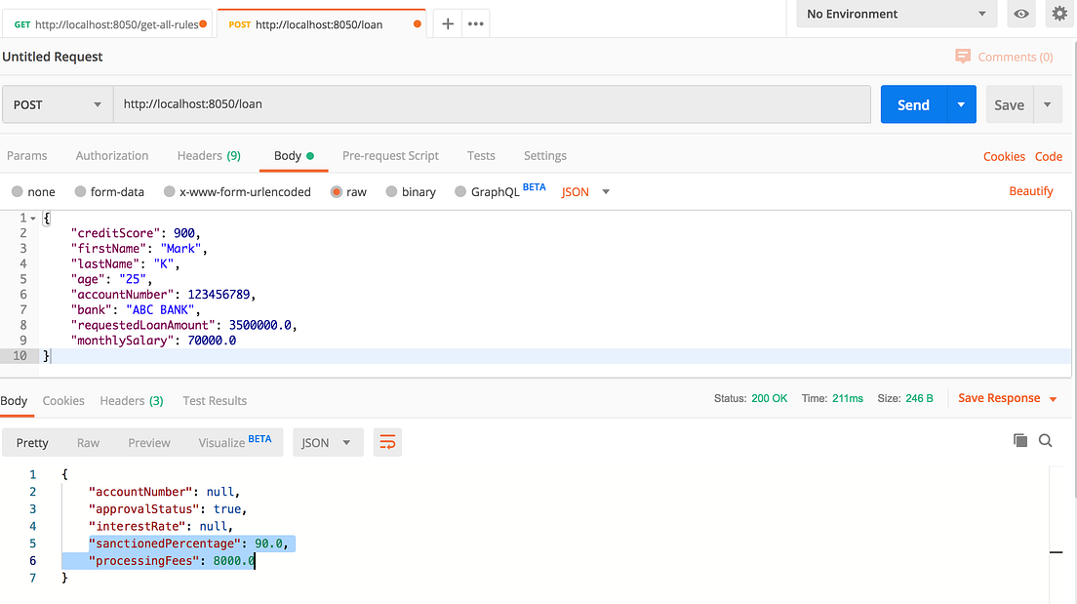Image resolution: width=1077 pixels, height=604 pixels.
Task: Open Postman settings via gear icon
Action: tap(1059, 15)
